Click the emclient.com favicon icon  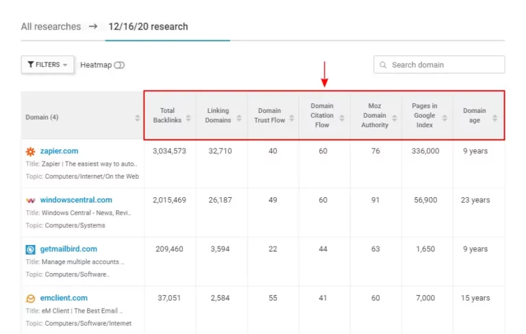pos(31,298)
